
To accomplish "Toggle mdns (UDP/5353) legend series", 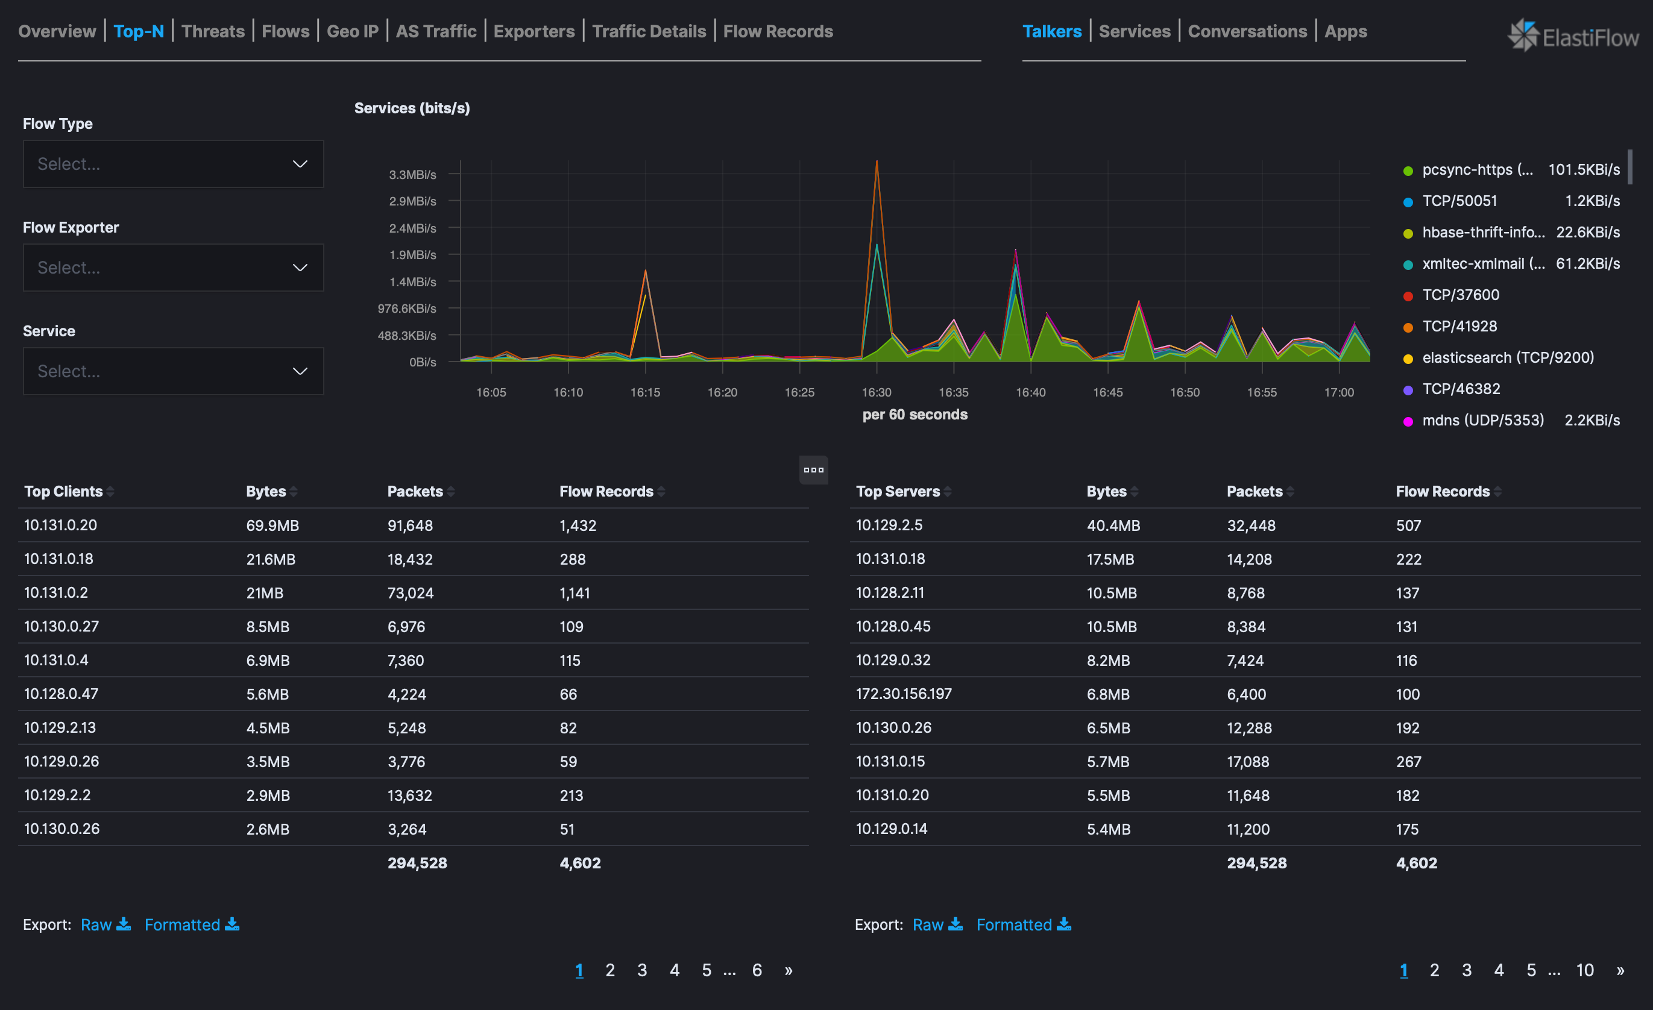I will tap(1482, 421).
